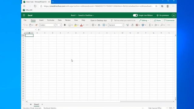Switch to the Review tab
The width and height of the screenshot is (194, 109).
click(x=68, y=20)
